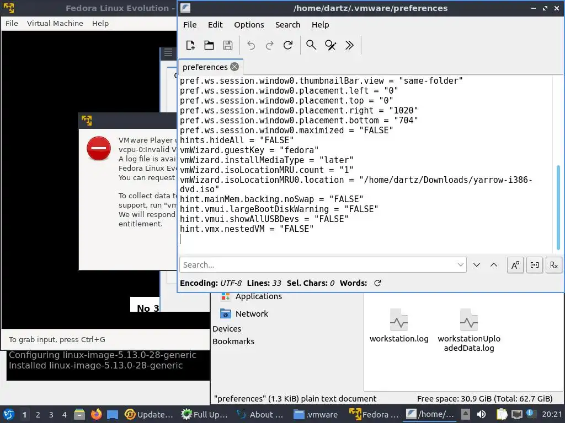565x423 pixels.
Task: Switch to the Update... taskbar window
Action: coord(149,414)
